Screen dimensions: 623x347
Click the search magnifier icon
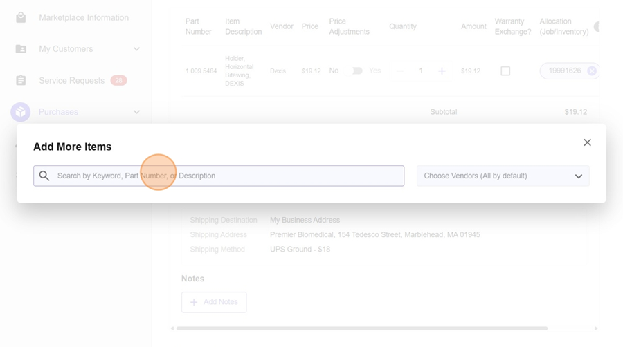[x=44, y=176]
